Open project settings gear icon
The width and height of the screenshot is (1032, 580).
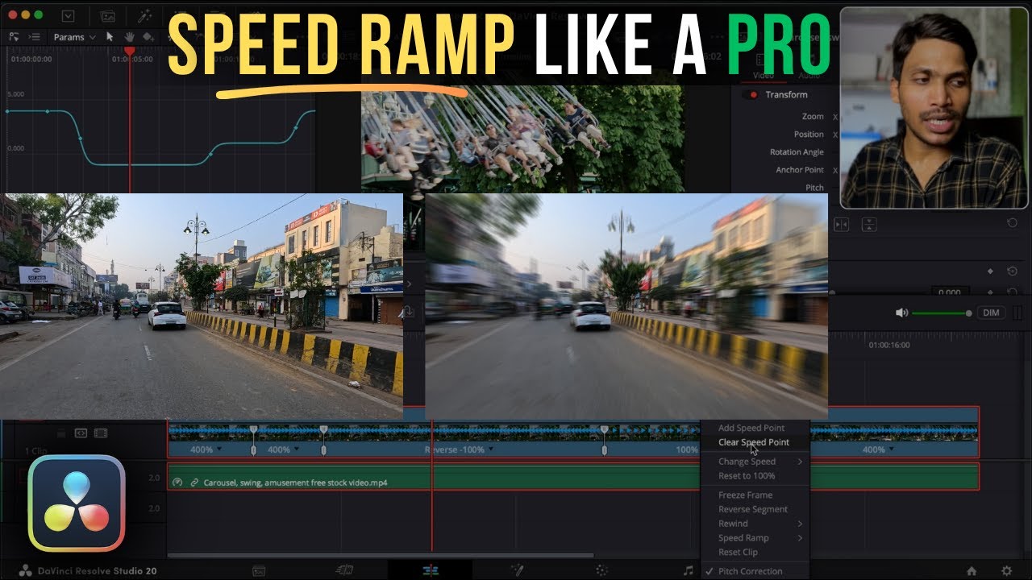1006,571
